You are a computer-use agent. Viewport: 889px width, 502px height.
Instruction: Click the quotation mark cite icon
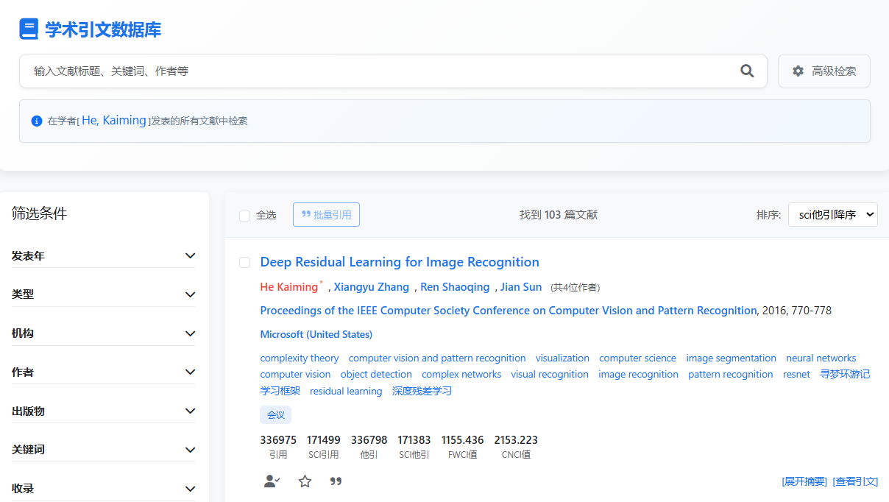(x=336, y=481)
